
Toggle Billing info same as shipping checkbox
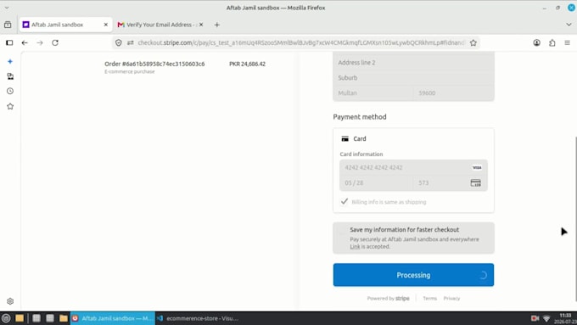coord(344,202)
